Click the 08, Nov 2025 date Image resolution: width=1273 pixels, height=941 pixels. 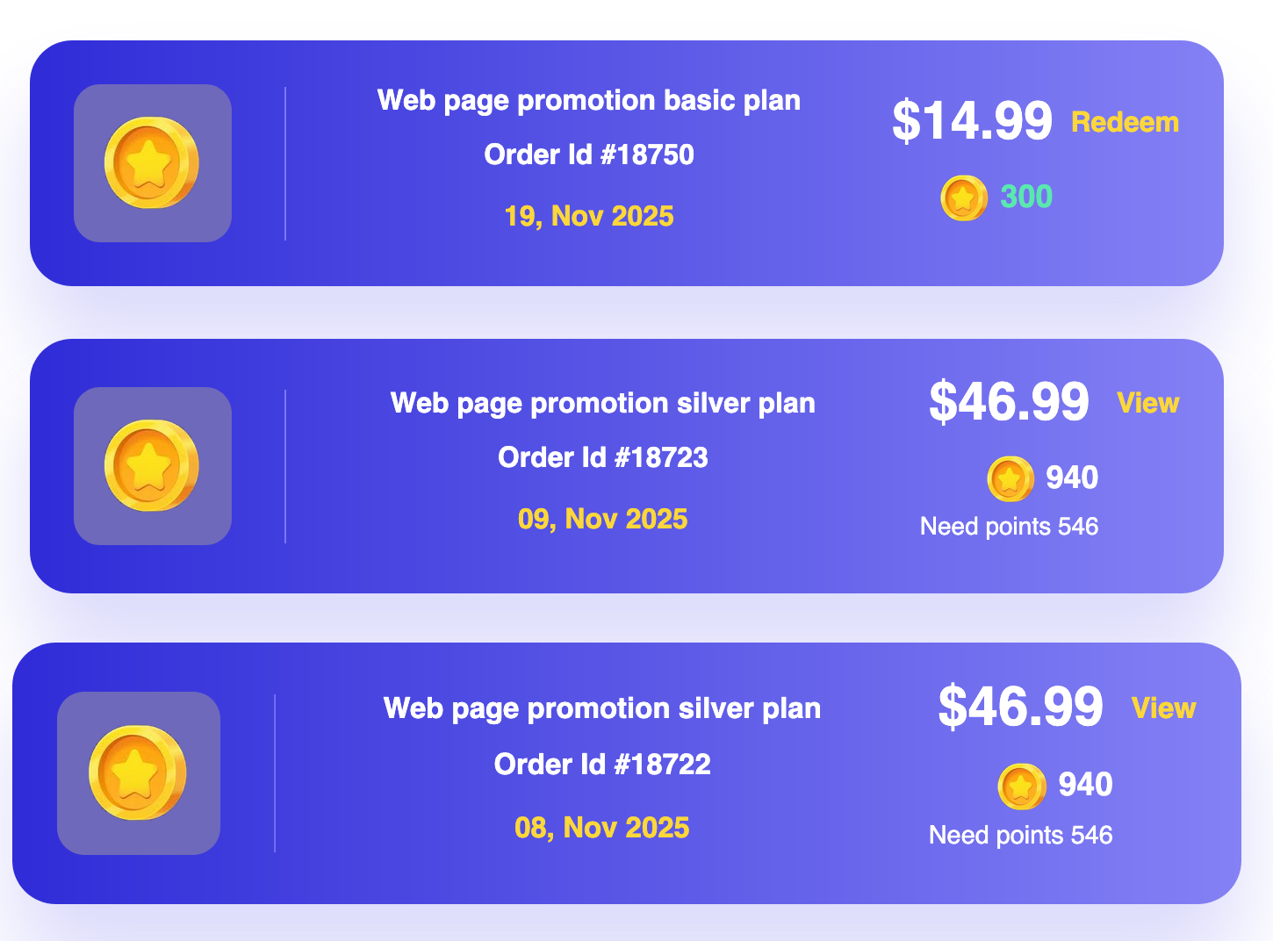tap(601, 828)
